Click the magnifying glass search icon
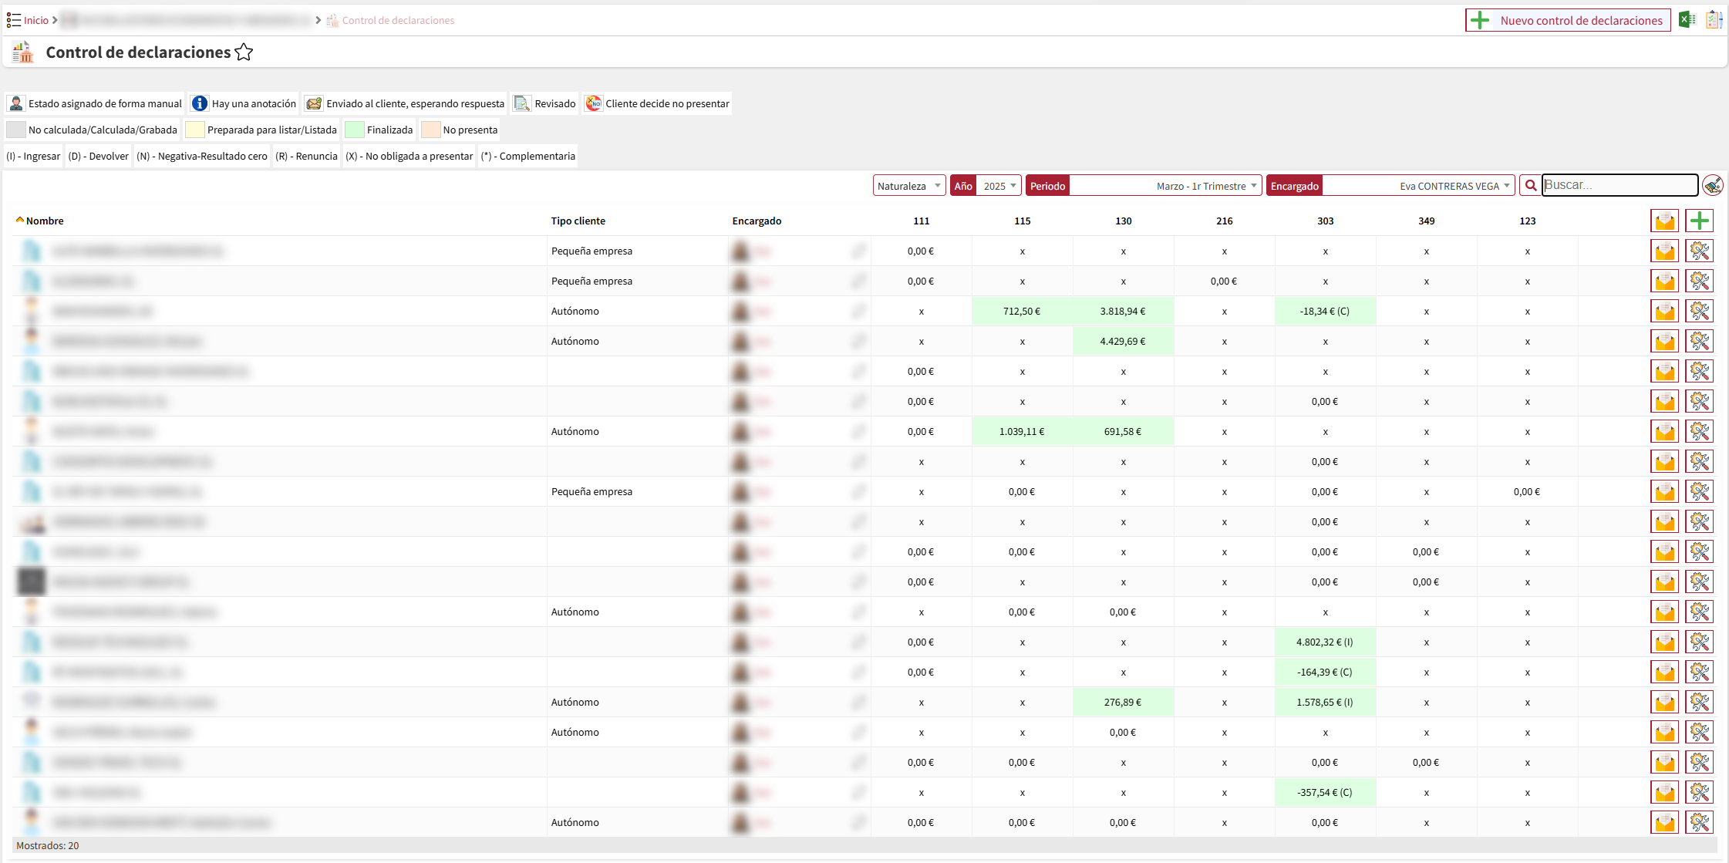The height and width of the screenshot is (863, 1729). click(1531, 186)
